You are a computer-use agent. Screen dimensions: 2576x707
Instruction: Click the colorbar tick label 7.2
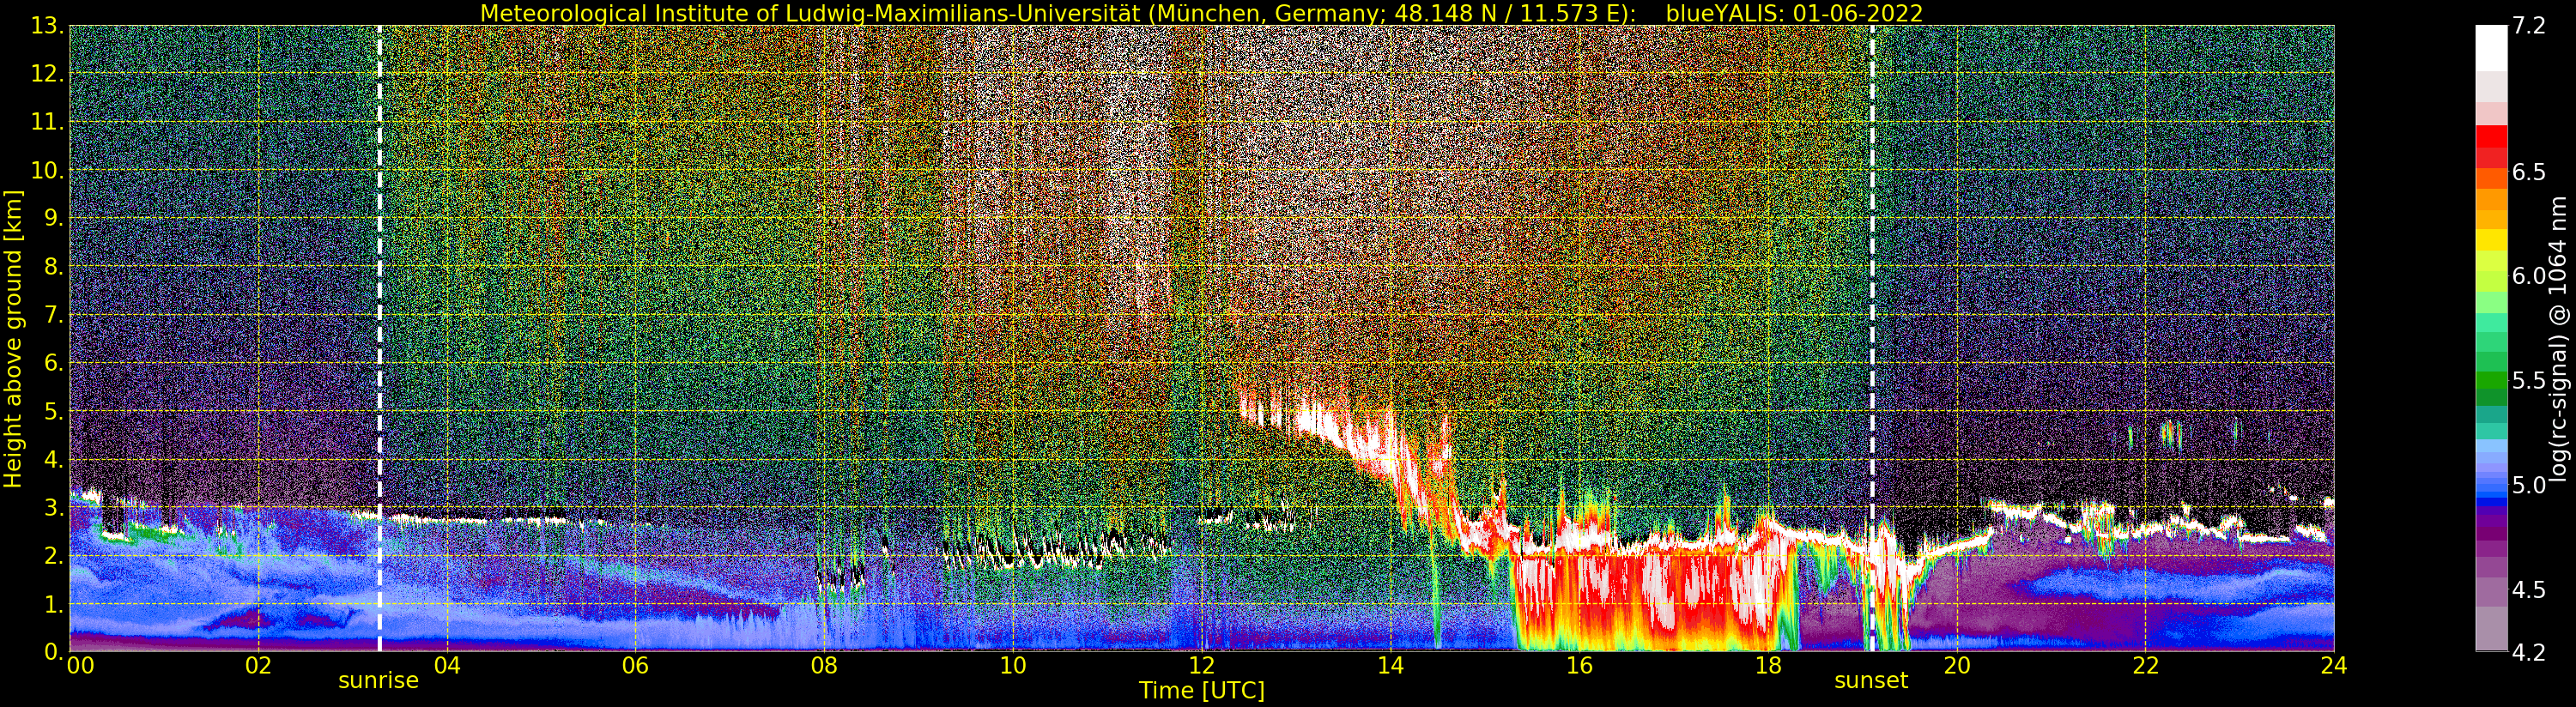click(x=2529, y=27)
